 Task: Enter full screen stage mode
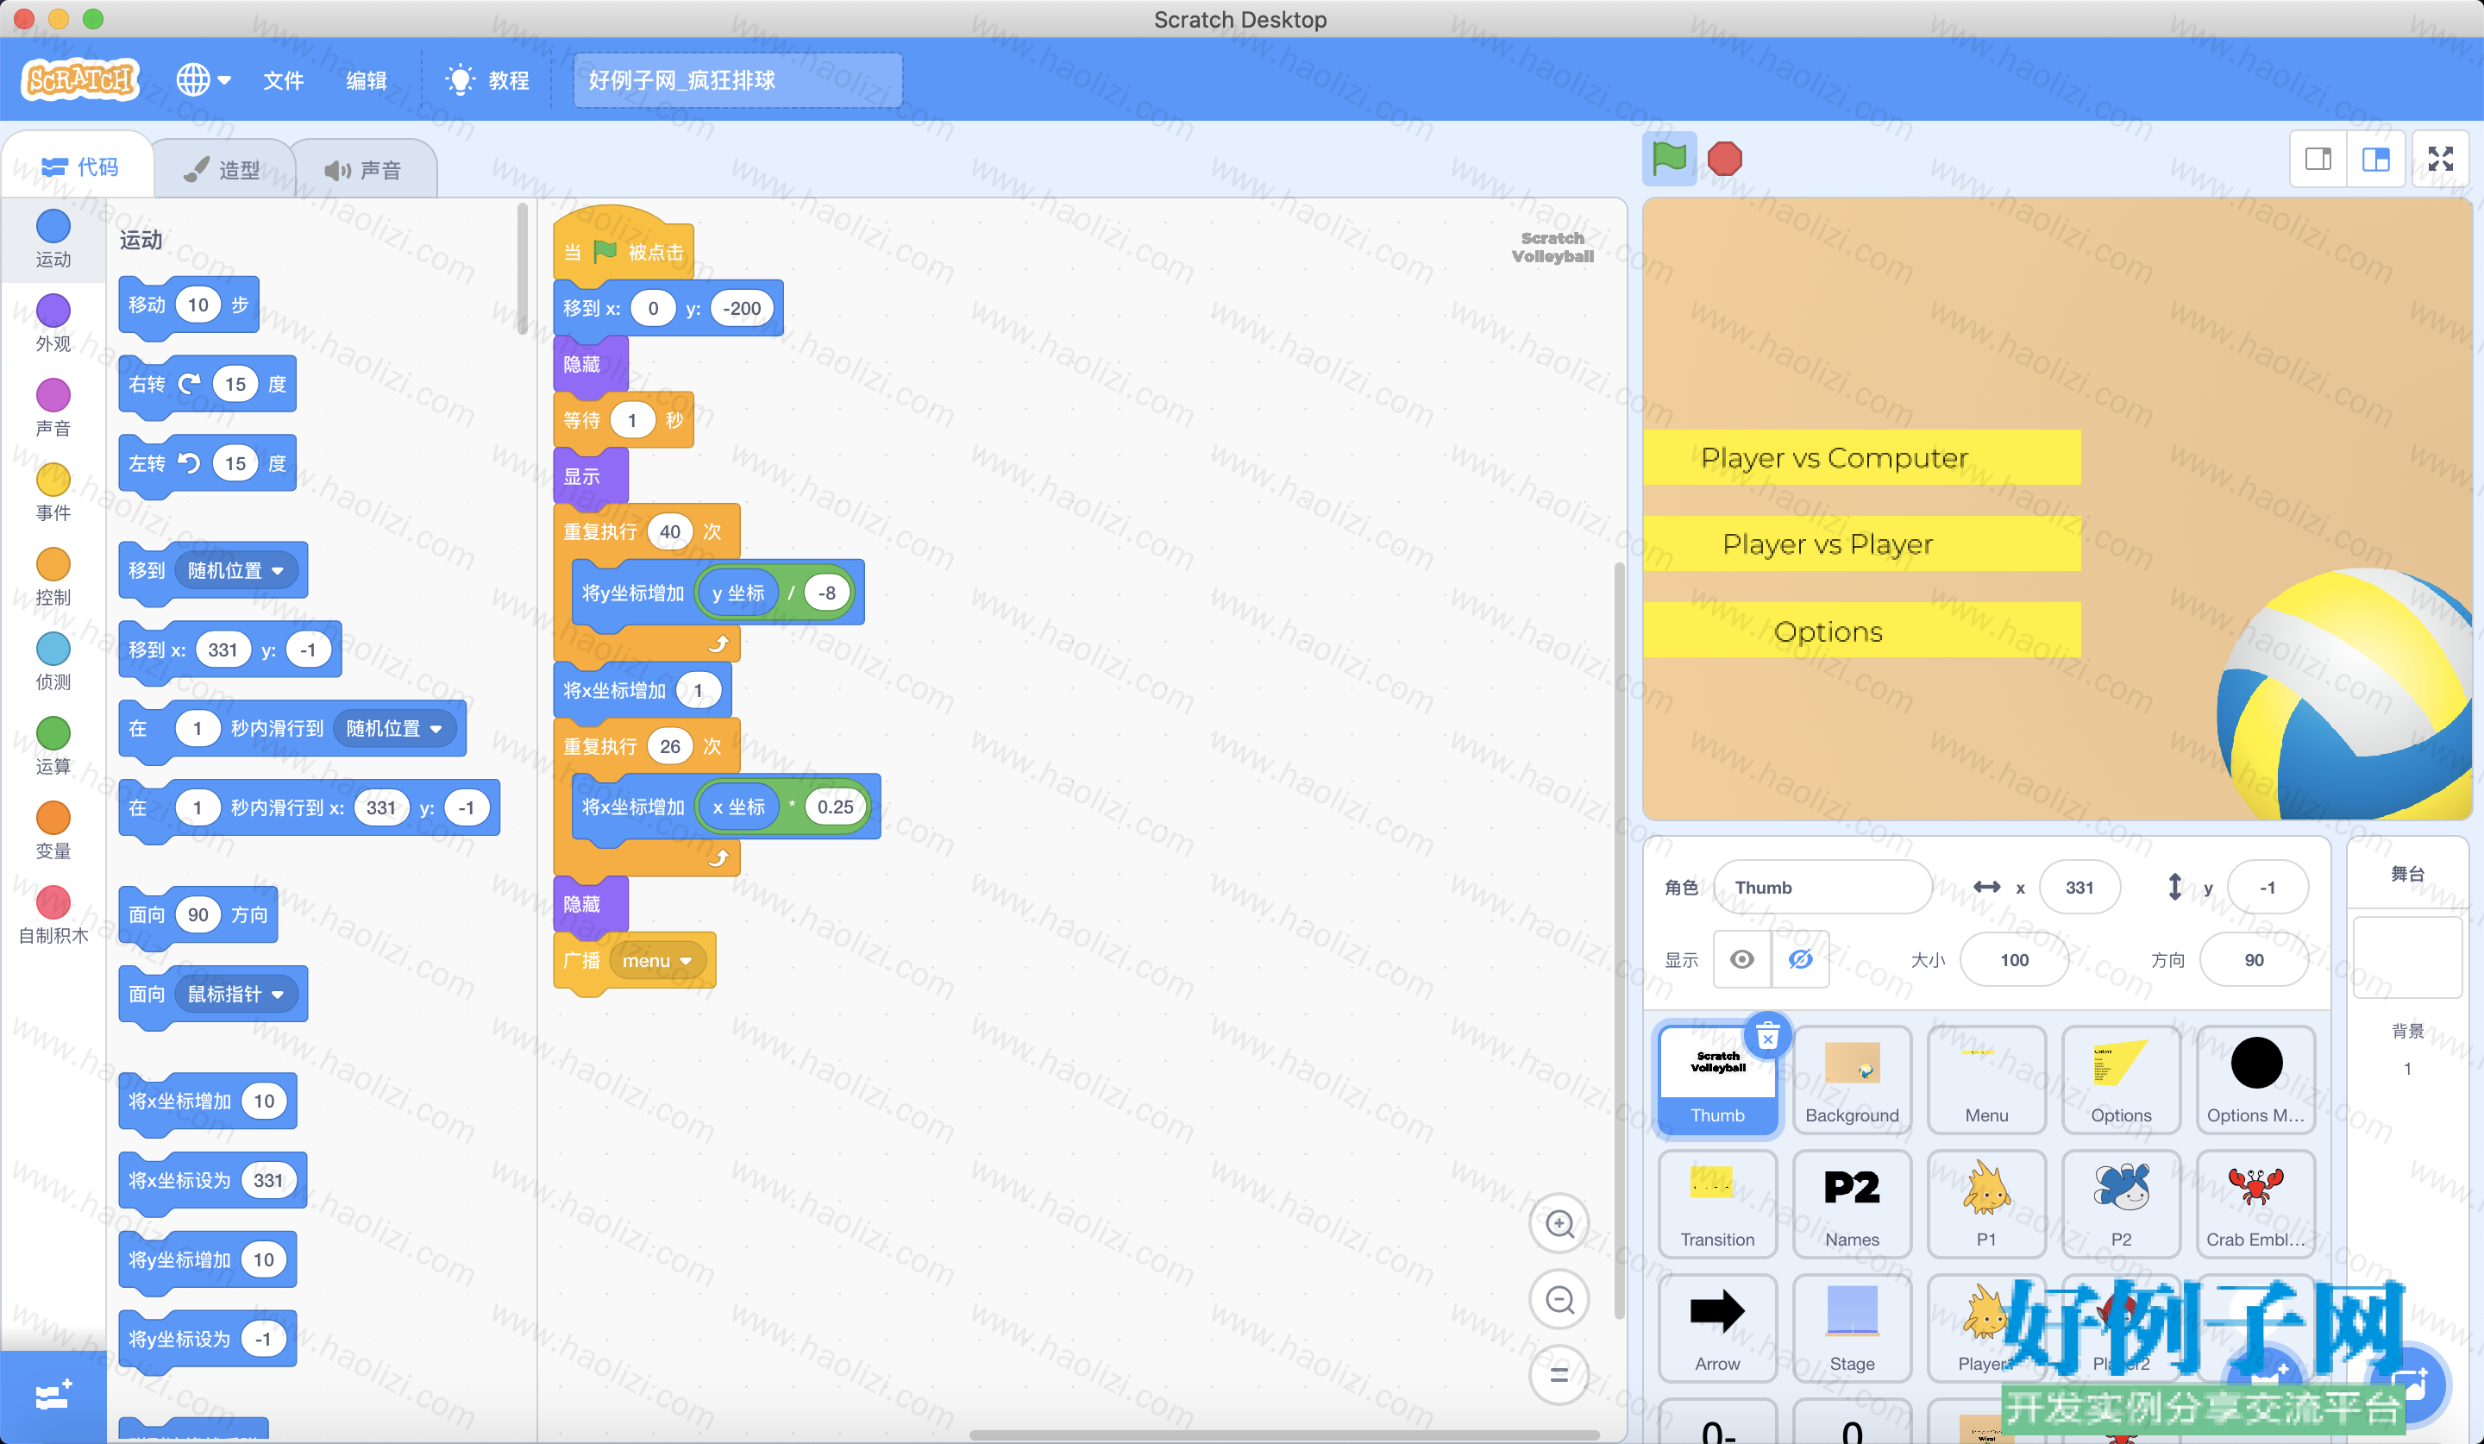click(x=2441, y=159)
